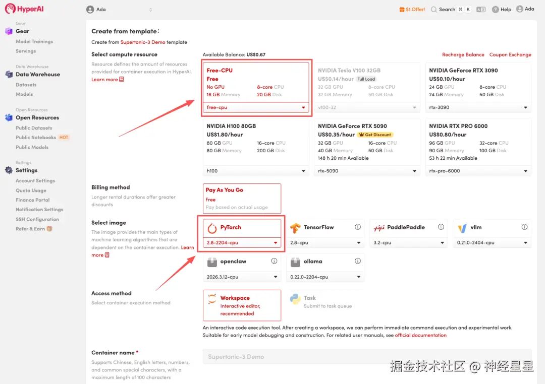Open the $1 Offer gift promotion
The width and height of the screenshot is (545, 384).
(412, 10)
